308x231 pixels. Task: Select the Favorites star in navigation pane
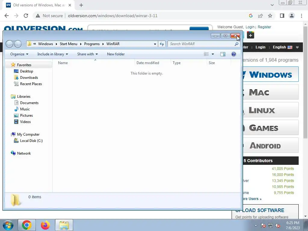13,65
